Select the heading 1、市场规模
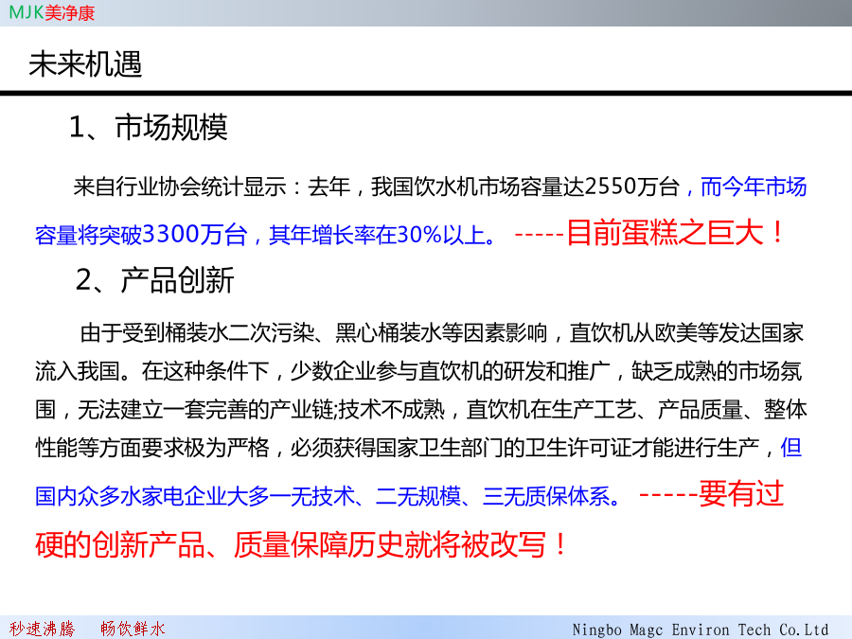This screenshot has height=639, width=852. point(149,127)
